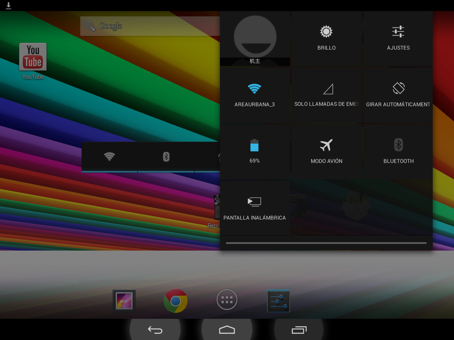Viewport: 454px width, 340px height.
Task: Toggle Wi-Fi in the power control widget
Action: pos(110,157)
